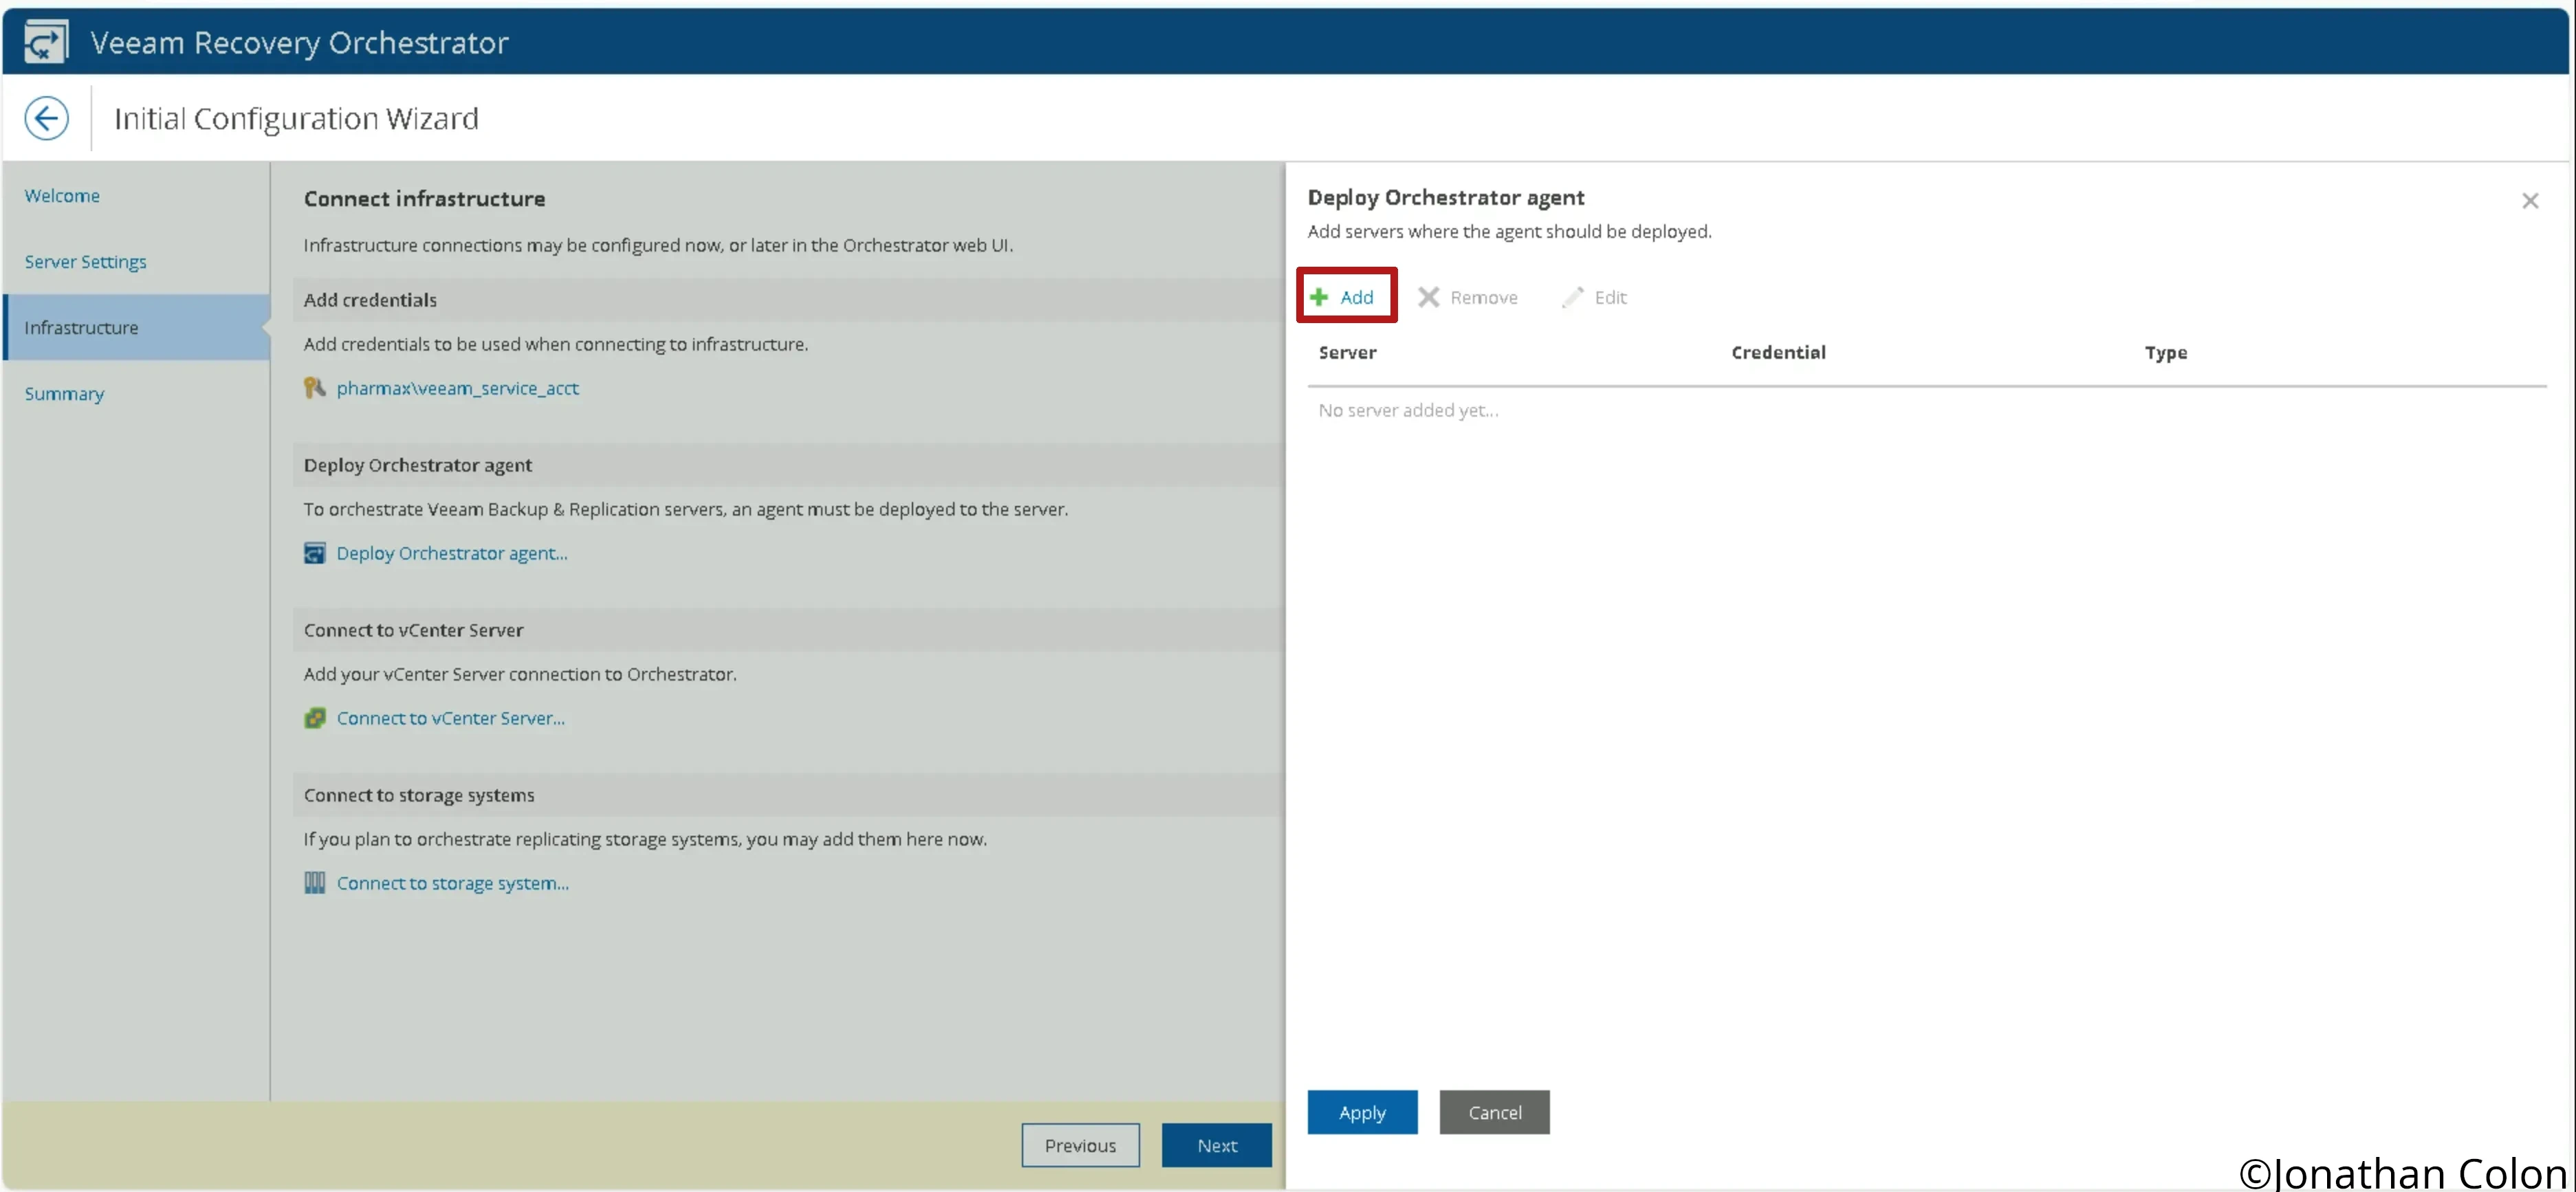Click the storage system icon
Screen dimensions: 2576x1192
click(315, 883)
